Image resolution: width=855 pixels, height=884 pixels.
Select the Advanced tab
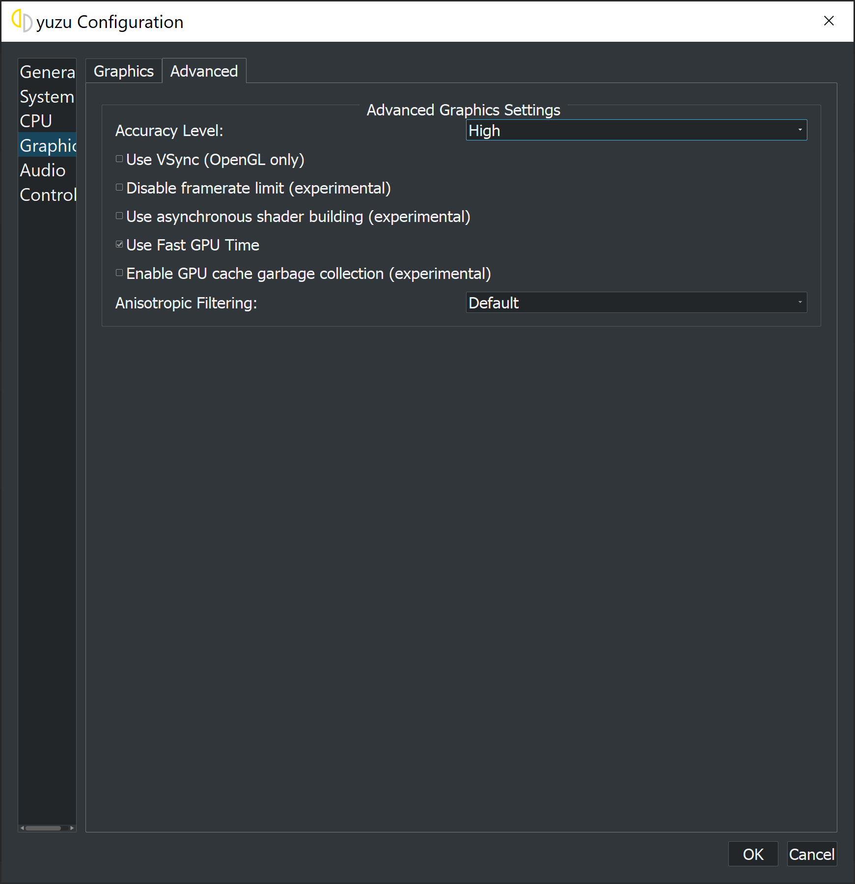coord(204,71)
